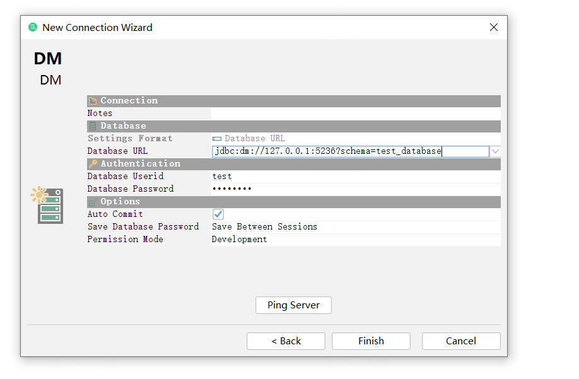Close the wizard with the X button
This screenshot has height=379, width=579.
click(x=494, y=27)
